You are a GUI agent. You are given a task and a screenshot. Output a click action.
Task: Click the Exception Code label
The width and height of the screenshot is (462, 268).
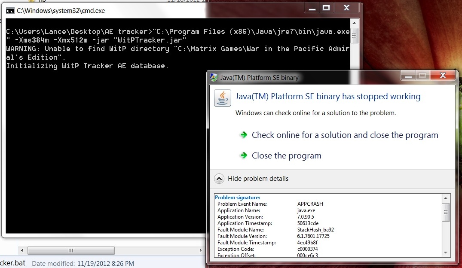click(x=236, y=249)
